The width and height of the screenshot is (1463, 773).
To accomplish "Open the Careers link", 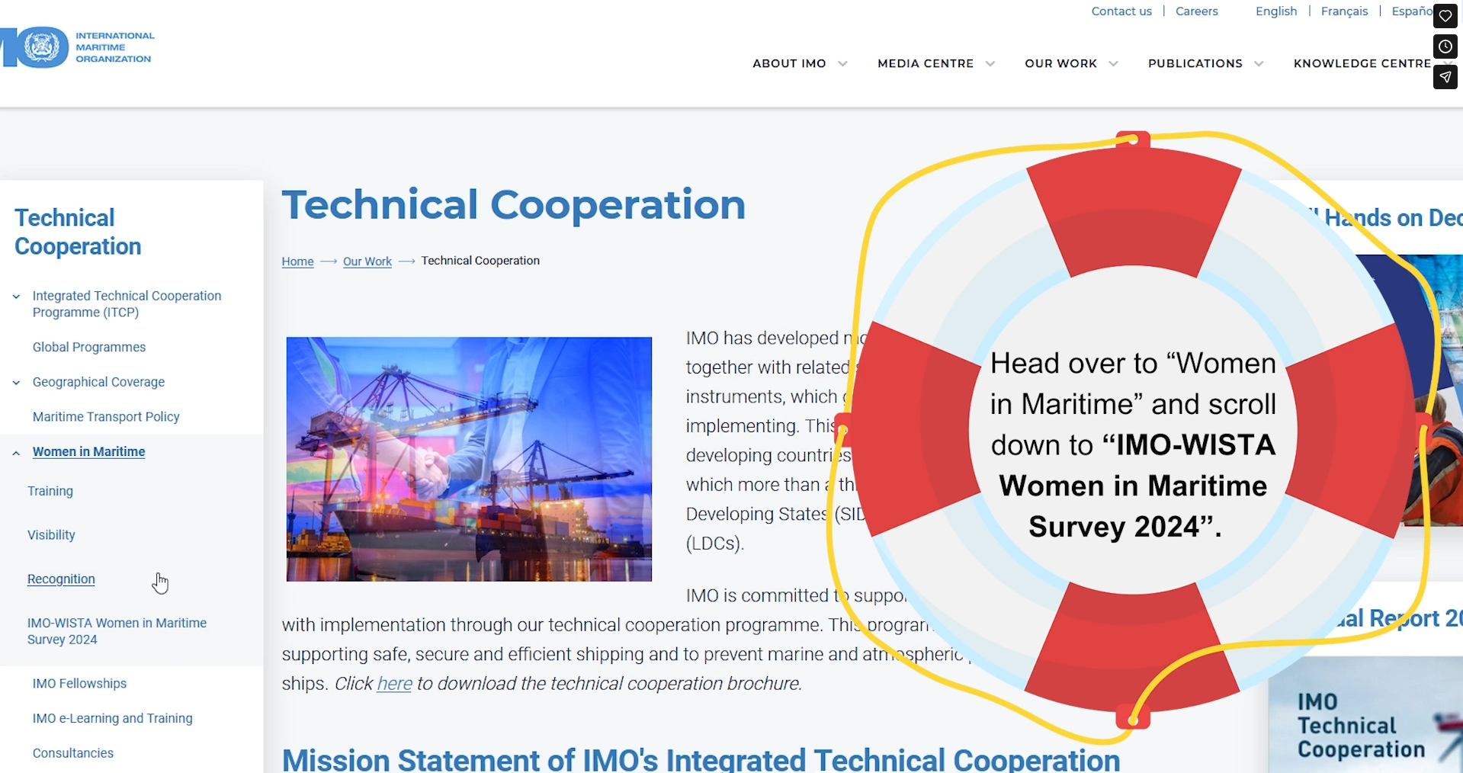I will pyautogui.click(x=1197, y=11).
